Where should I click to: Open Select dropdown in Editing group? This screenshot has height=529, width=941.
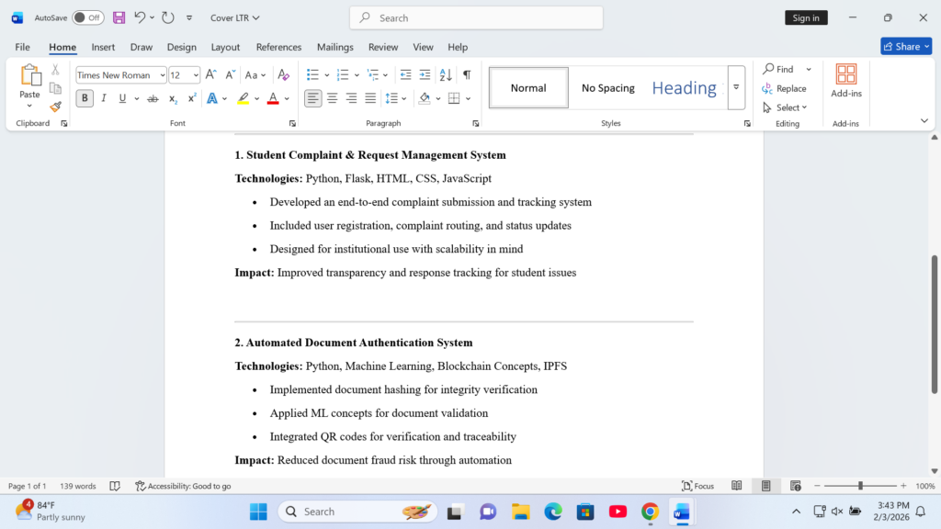(785, 107)
